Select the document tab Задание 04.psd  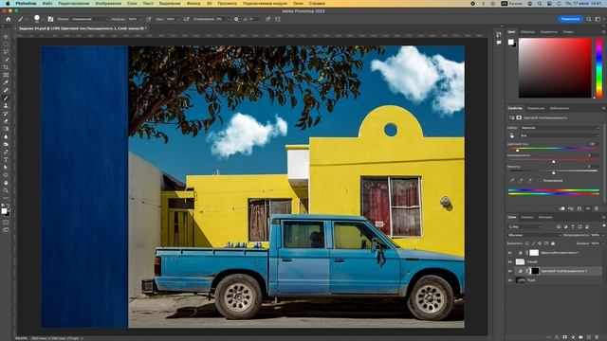82,28
